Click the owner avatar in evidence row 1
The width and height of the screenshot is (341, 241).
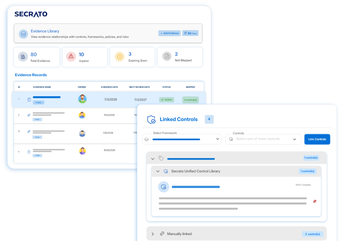click(x=83, y=99)
